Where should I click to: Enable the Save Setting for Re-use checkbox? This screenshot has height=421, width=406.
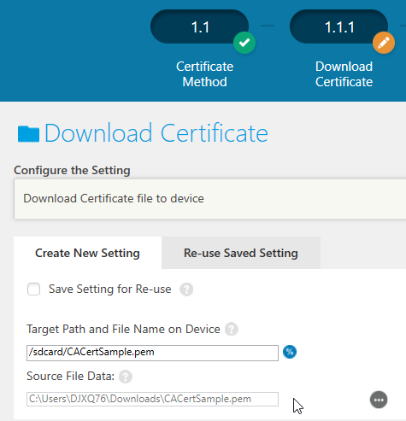[x=33, y=289]
